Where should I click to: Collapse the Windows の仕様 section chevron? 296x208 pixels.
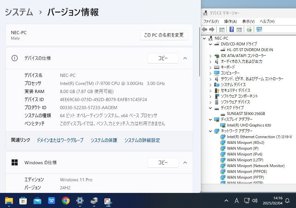185,163
